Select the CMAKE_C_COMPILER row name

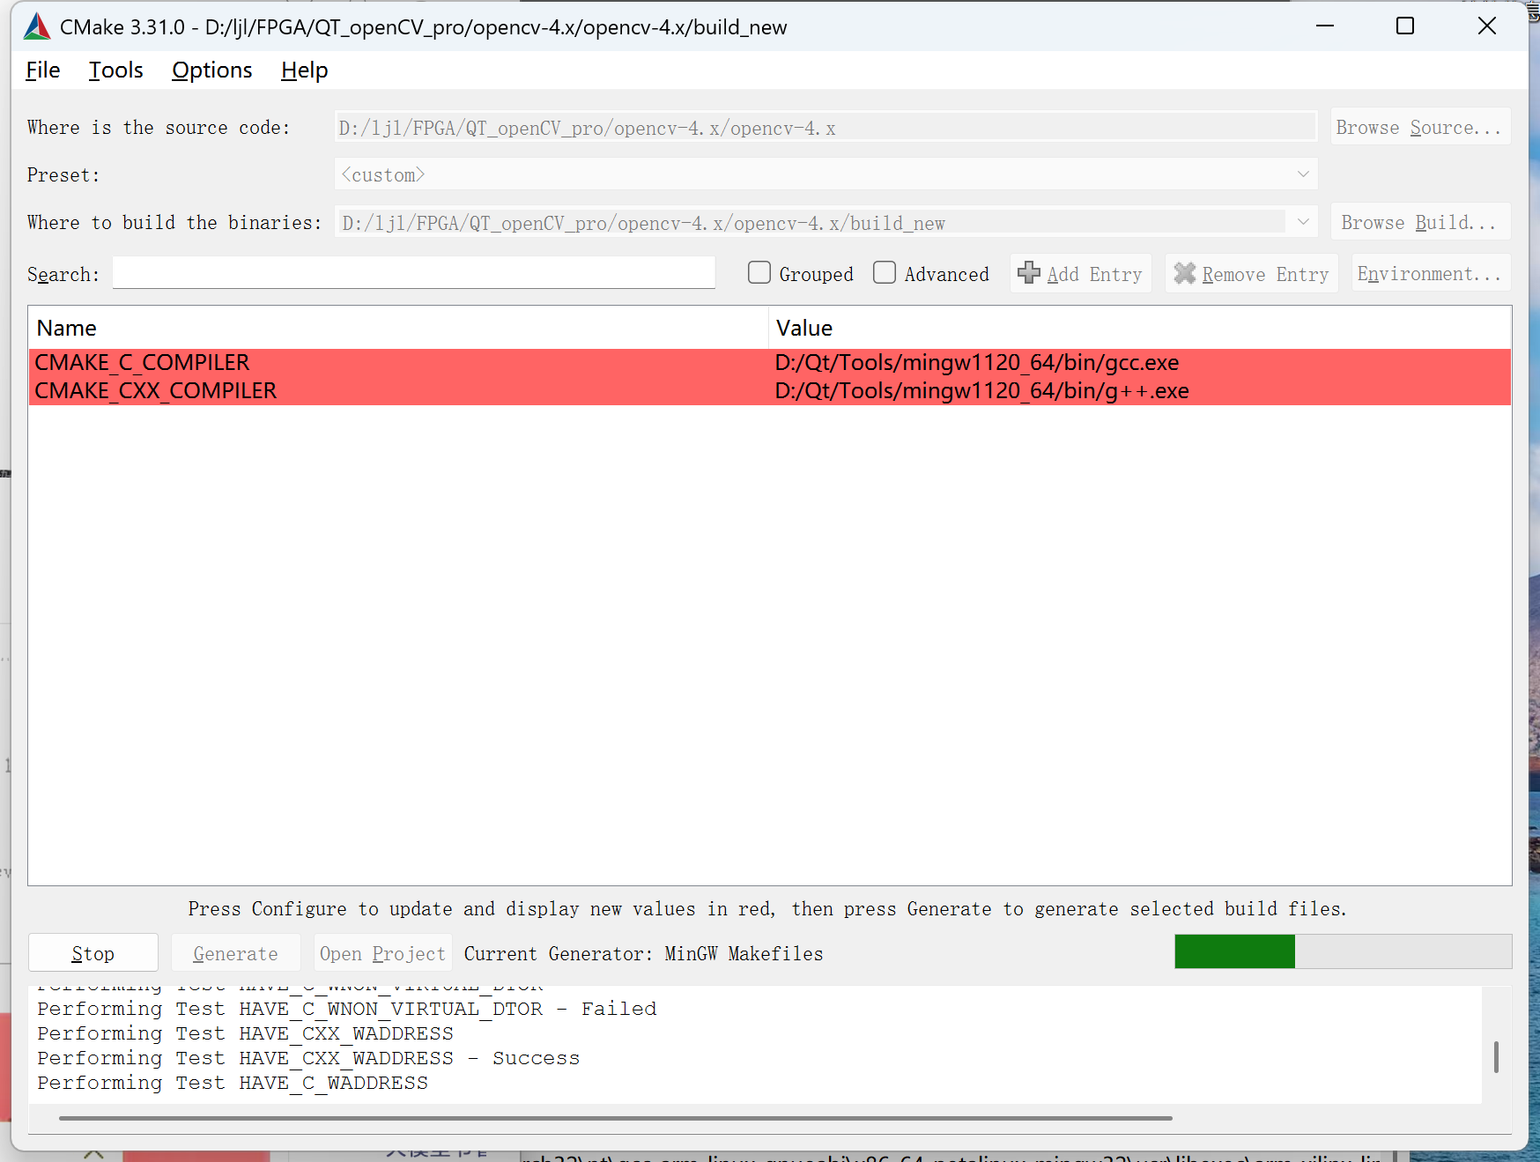click(x=142, y=362)
